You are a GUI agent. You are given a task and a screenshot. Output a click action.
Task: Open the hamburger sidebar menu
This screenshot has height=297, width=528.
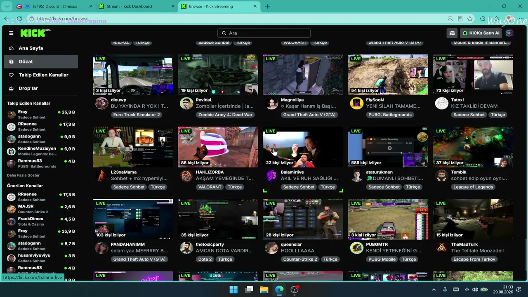[11, 33]
